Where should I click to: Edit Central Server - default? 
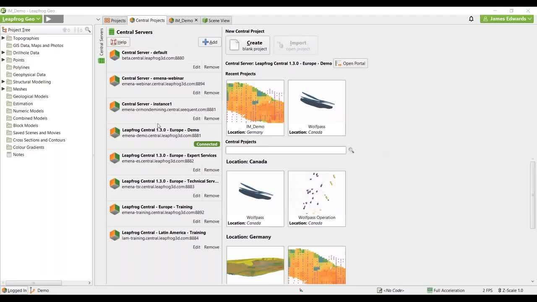[196, 67]
